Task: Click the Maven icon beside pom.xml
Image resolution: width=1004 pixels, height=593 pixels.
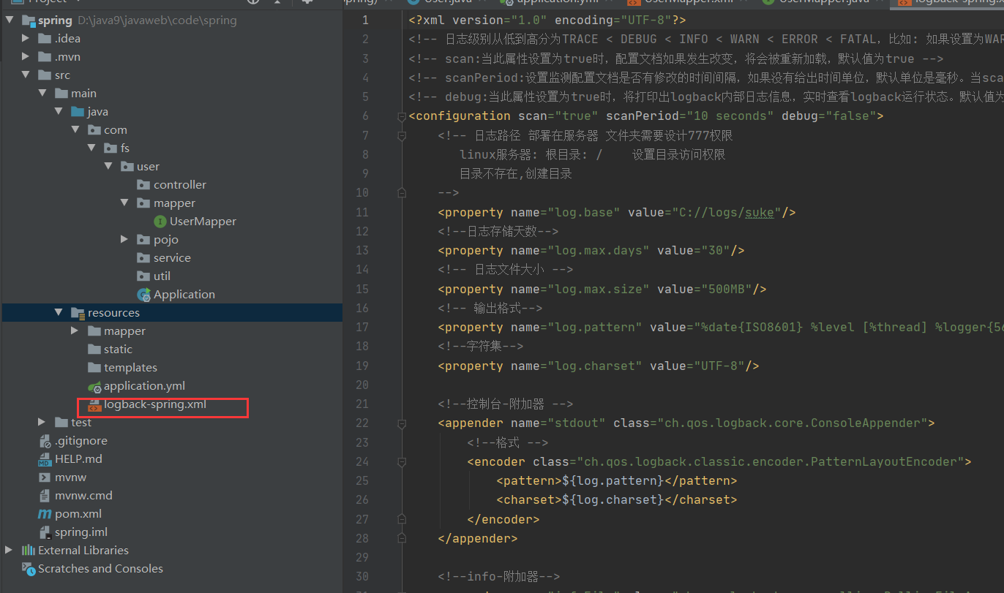Action: click(x=45, y=514)
